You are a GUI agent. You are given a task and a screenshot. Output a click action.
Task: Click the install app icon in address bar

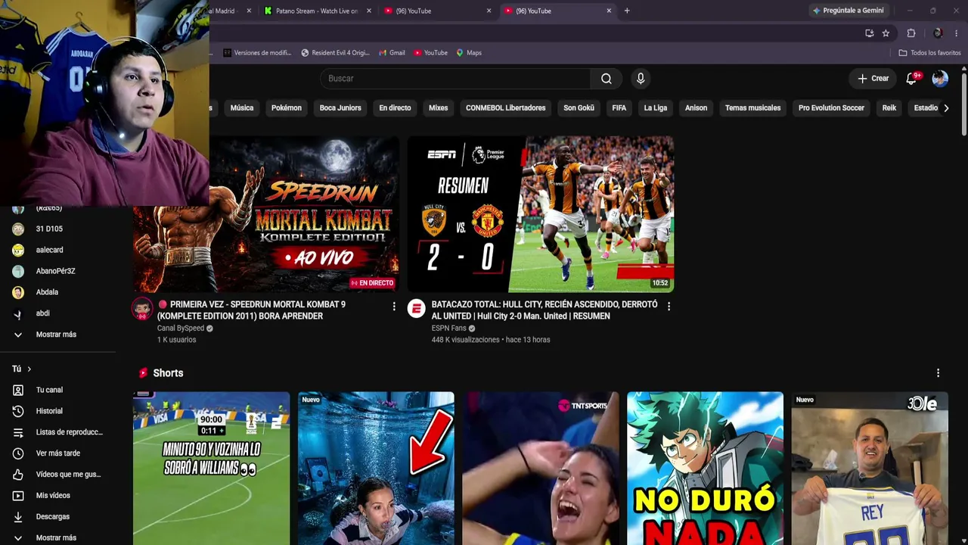click(x=869, y=33)
